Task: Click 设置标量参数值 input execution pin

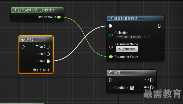Action: point(111,26)
